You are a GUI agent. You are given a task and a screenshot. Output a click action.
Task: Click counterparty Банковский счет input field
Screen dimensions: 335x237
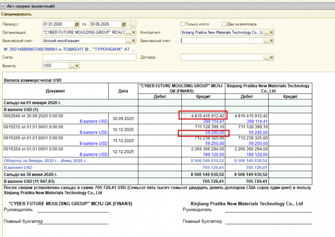222,41
